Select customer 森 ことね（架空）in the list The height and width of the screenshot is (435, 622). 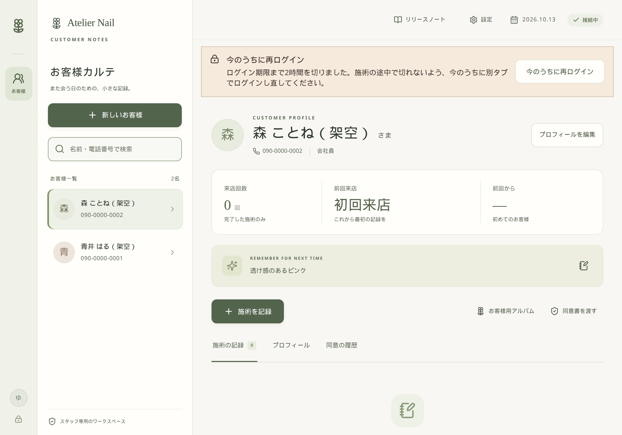(x=115, y=209)
